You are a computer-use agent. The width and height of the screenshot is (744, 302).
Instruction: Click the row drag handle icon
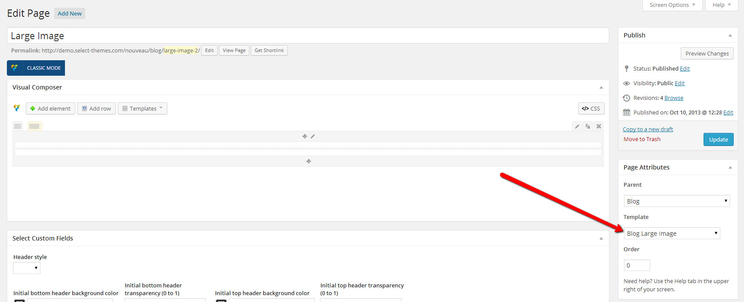pyautogui.click(x=18, y=126)
